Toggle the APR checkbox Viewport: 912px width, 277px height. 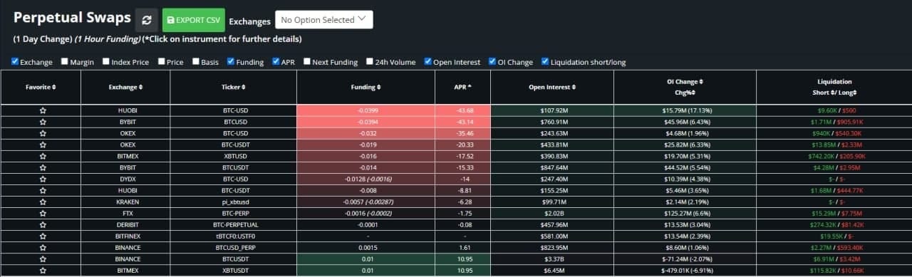point(276,62)
